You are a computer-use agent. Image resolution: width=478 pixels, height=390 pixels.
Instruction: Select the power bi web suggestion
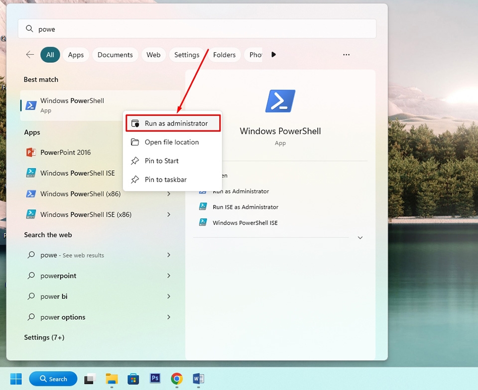tap(54, 296)
